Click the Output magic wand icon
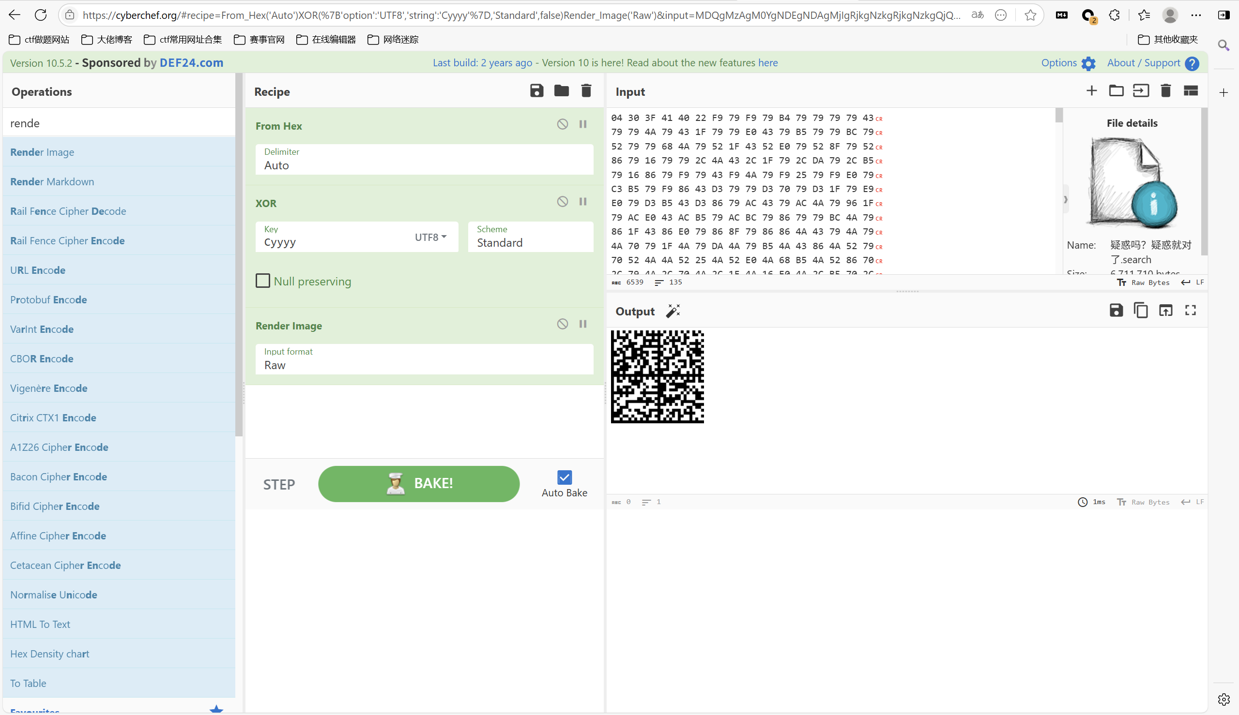The height and width of the screenshot is (715, 1239). [673, 311]
